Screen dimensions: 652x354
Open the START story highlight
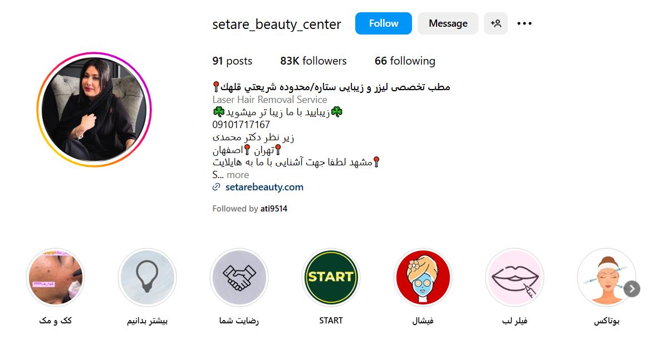tap(331, 277)
